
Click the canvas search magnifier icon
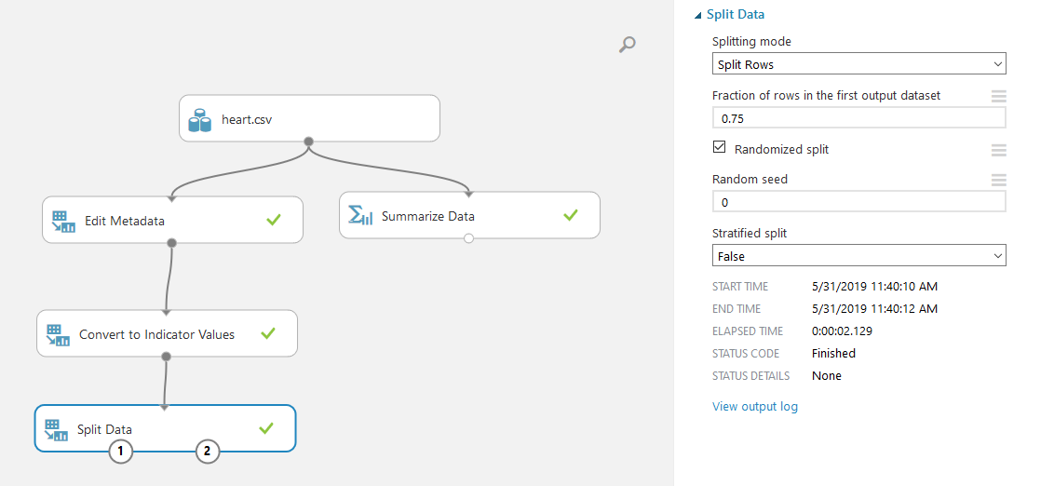pos(627,45)
